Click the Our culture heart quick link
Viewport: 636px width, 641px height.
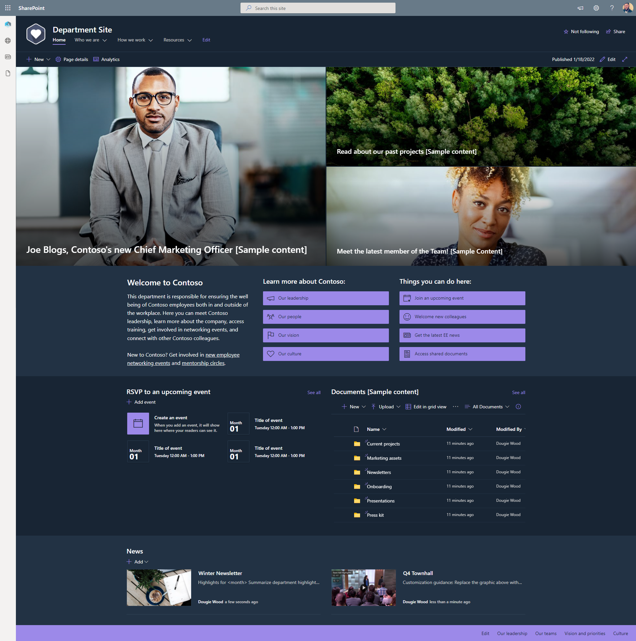tap(326, 354)
